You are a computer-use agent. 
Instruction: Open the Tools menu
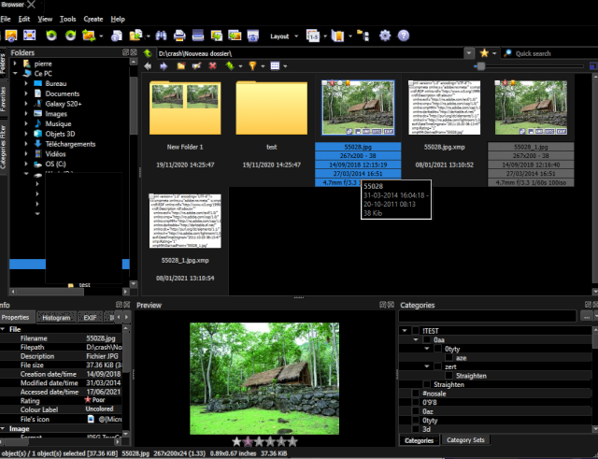pos(68,19)
